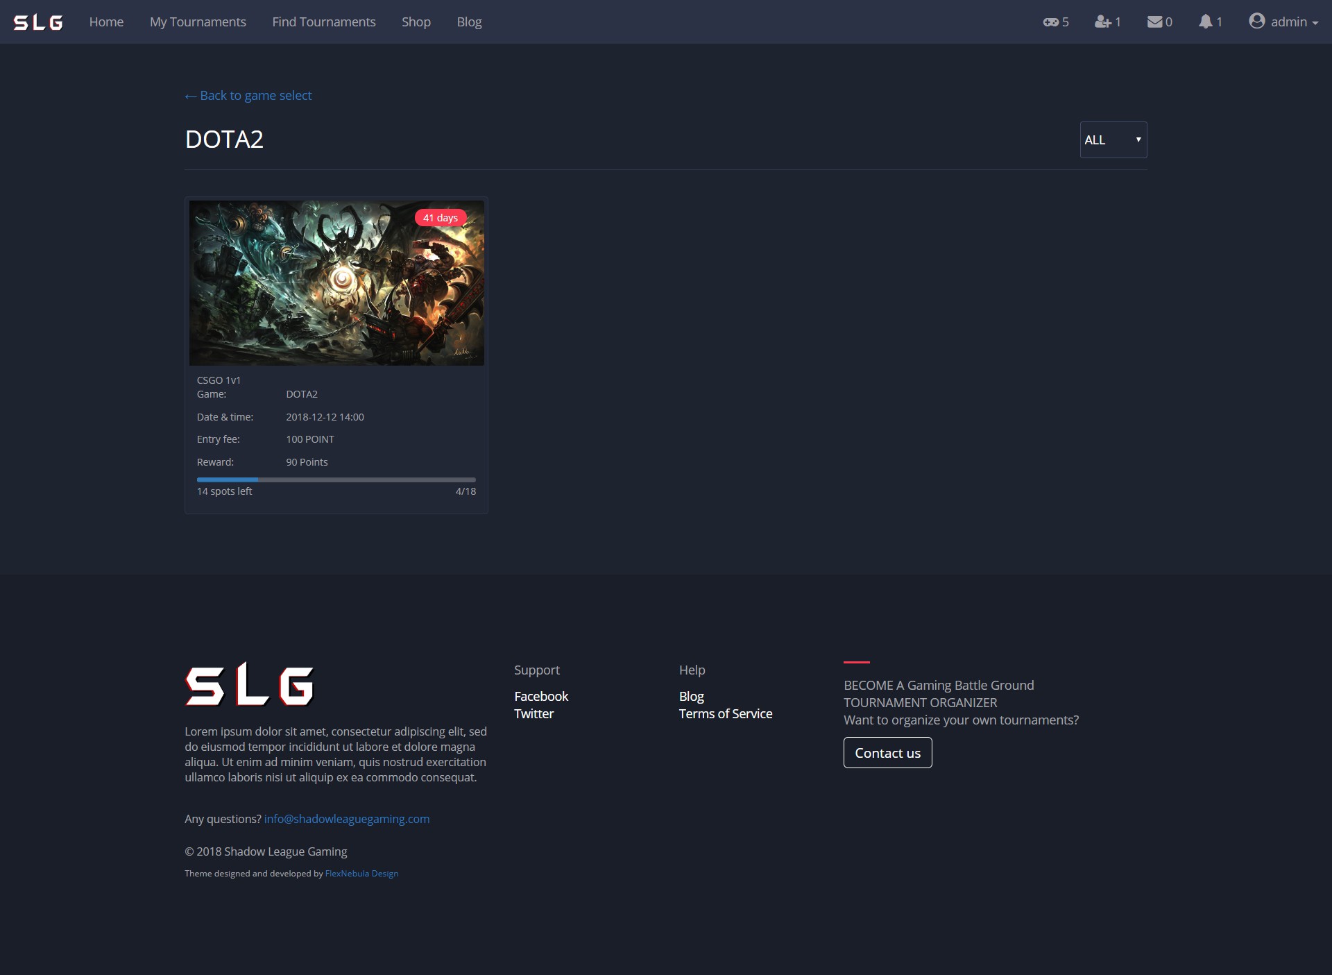The height and width of the screenshot is (975, 1332).
Task: Click the admin user avatar icon
Action: click(1256, 22)
